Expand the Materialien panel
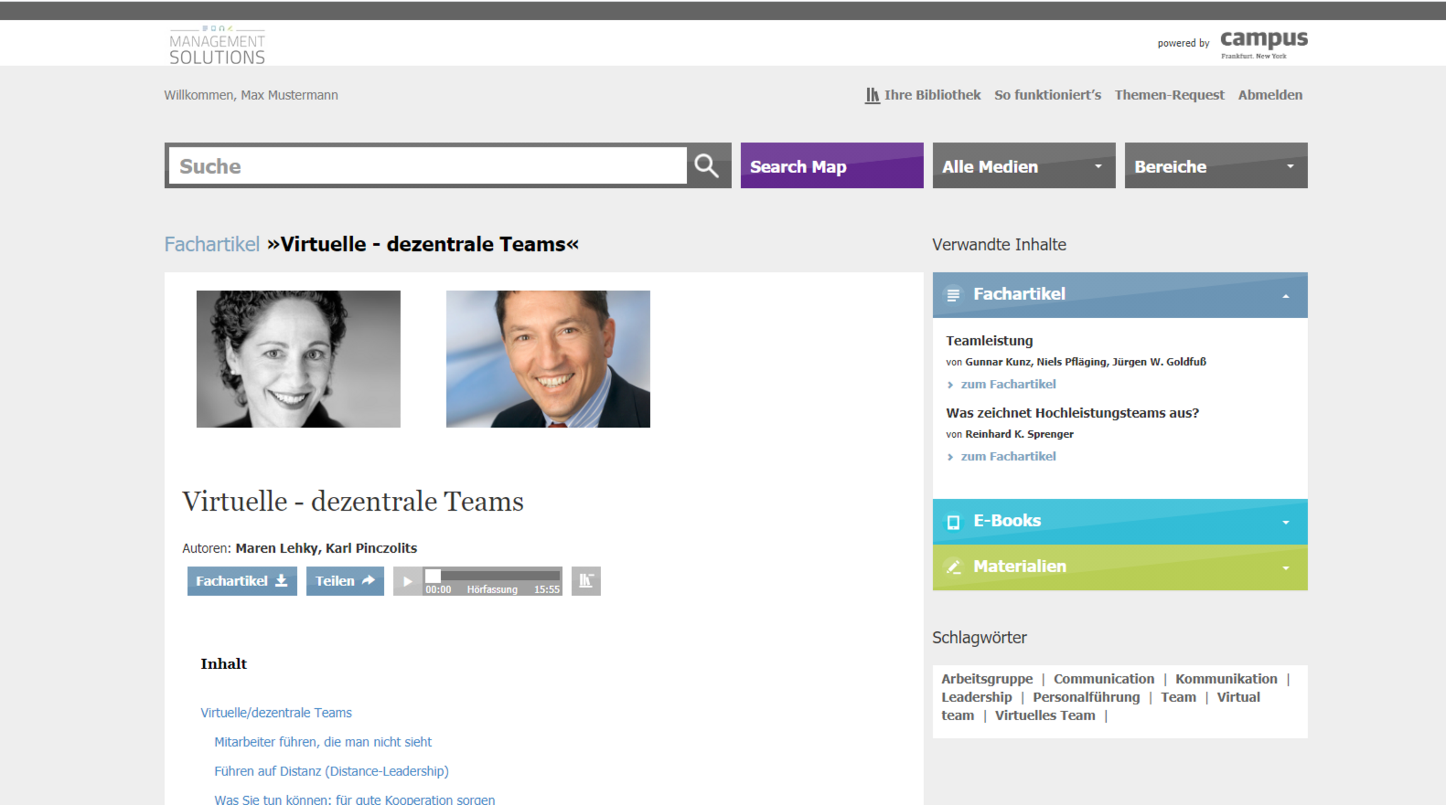 tap(1286, 568)
